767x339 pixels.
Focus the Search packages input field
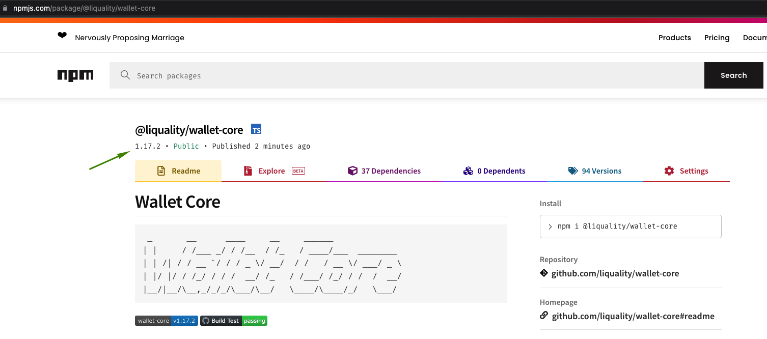[407, 75]
